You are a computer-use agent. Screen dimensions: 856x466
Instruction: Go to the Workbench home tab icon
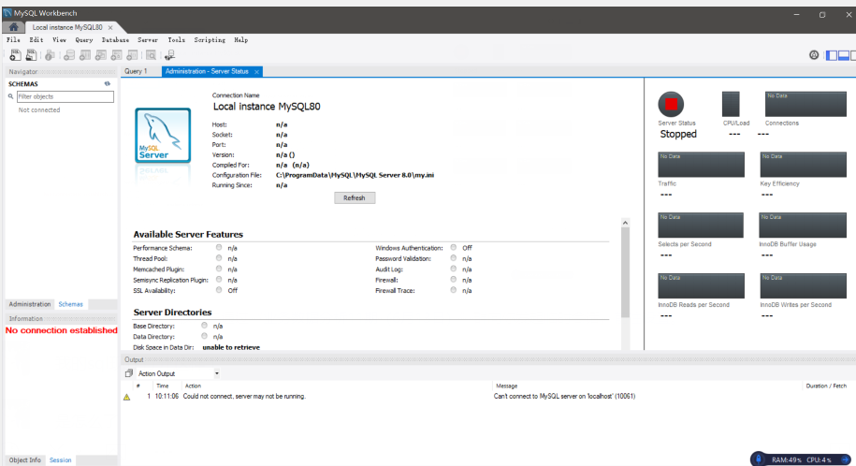pyautogui.click(x=14, y=27)
